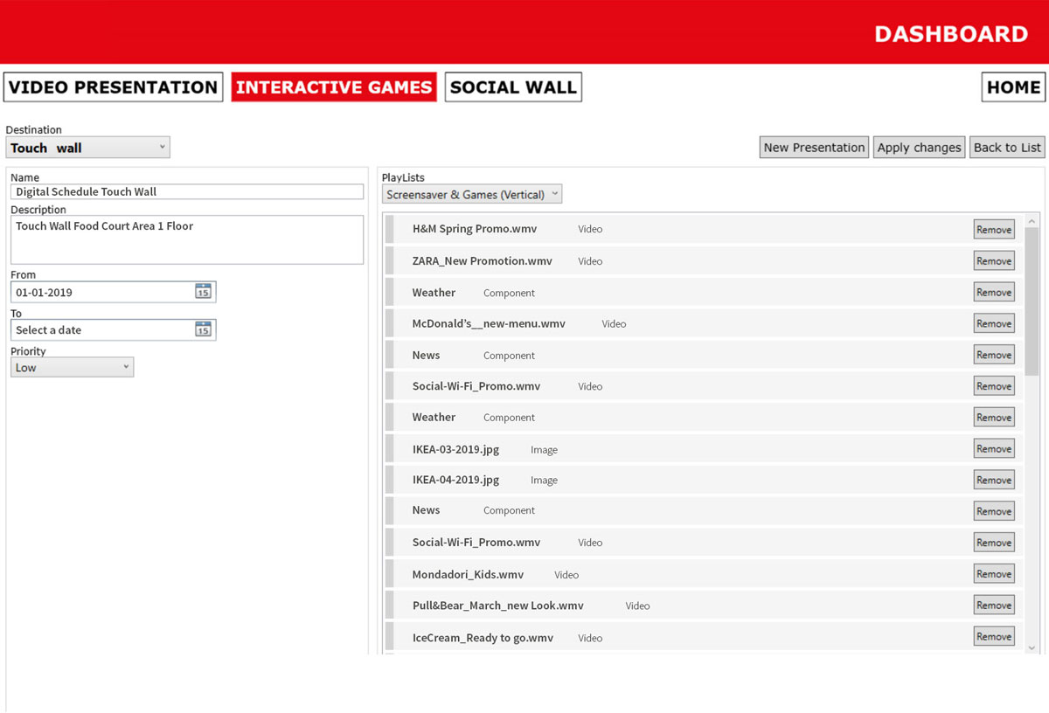Remove McDonald's__new-menu.wmv from playlist
Image resolution: width=1049 pixels, height=713 pixels.
tap(994, 323)
